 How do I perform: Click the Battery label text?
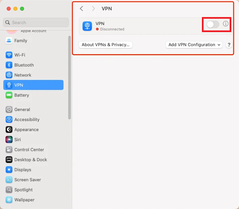(x=22, y=95)
